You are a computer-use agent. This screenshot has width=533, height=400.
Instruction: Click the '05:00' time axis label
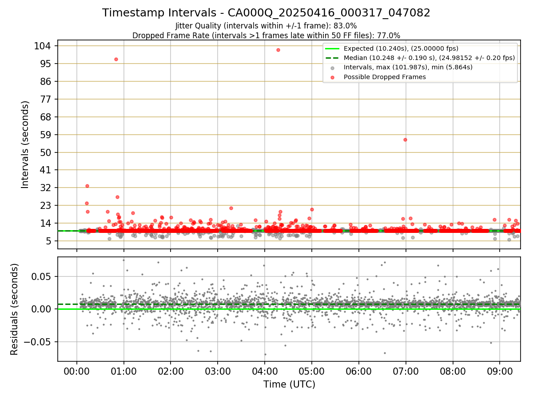312,372
